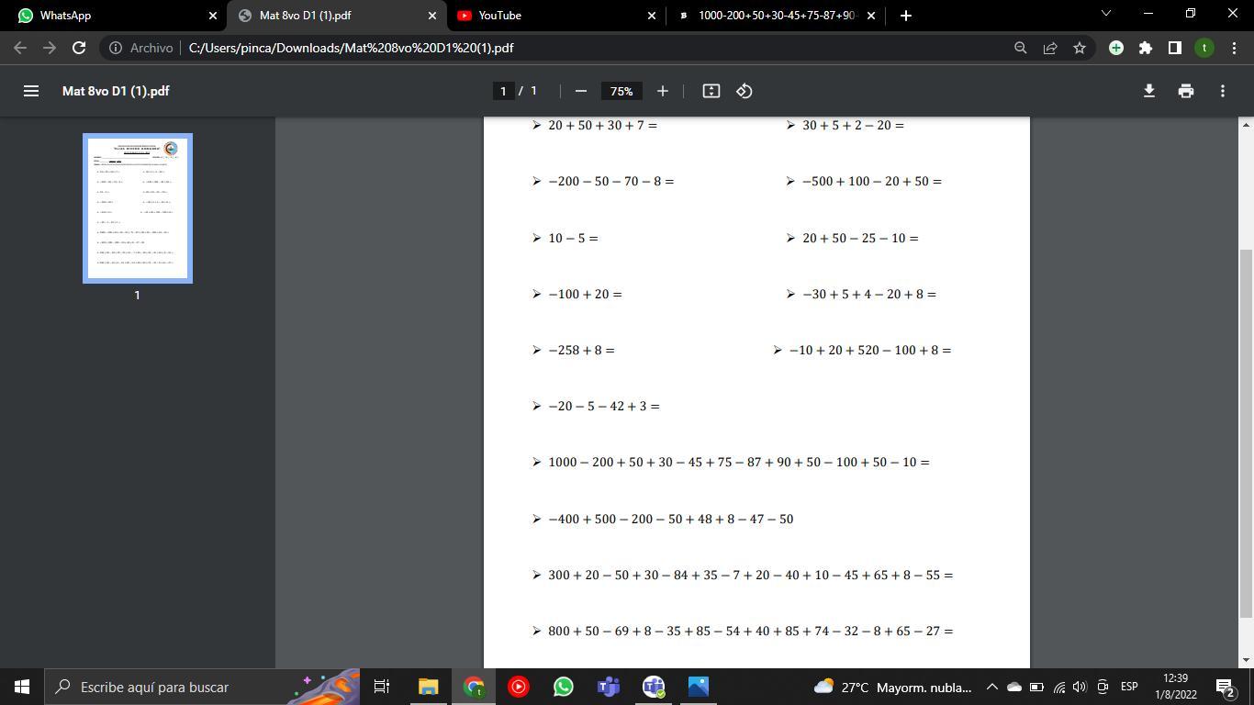Open the first Microsoft Teams taskbar icon
The width and height of the screenshot is (1254, 705).
coord(609,687)
